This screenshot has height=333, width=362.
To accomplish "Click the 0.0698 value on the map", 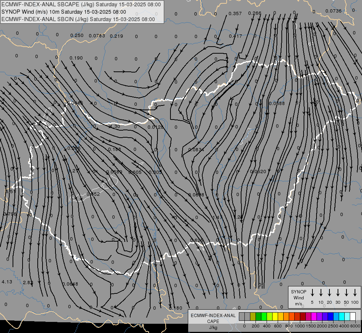I will (196, 195).
